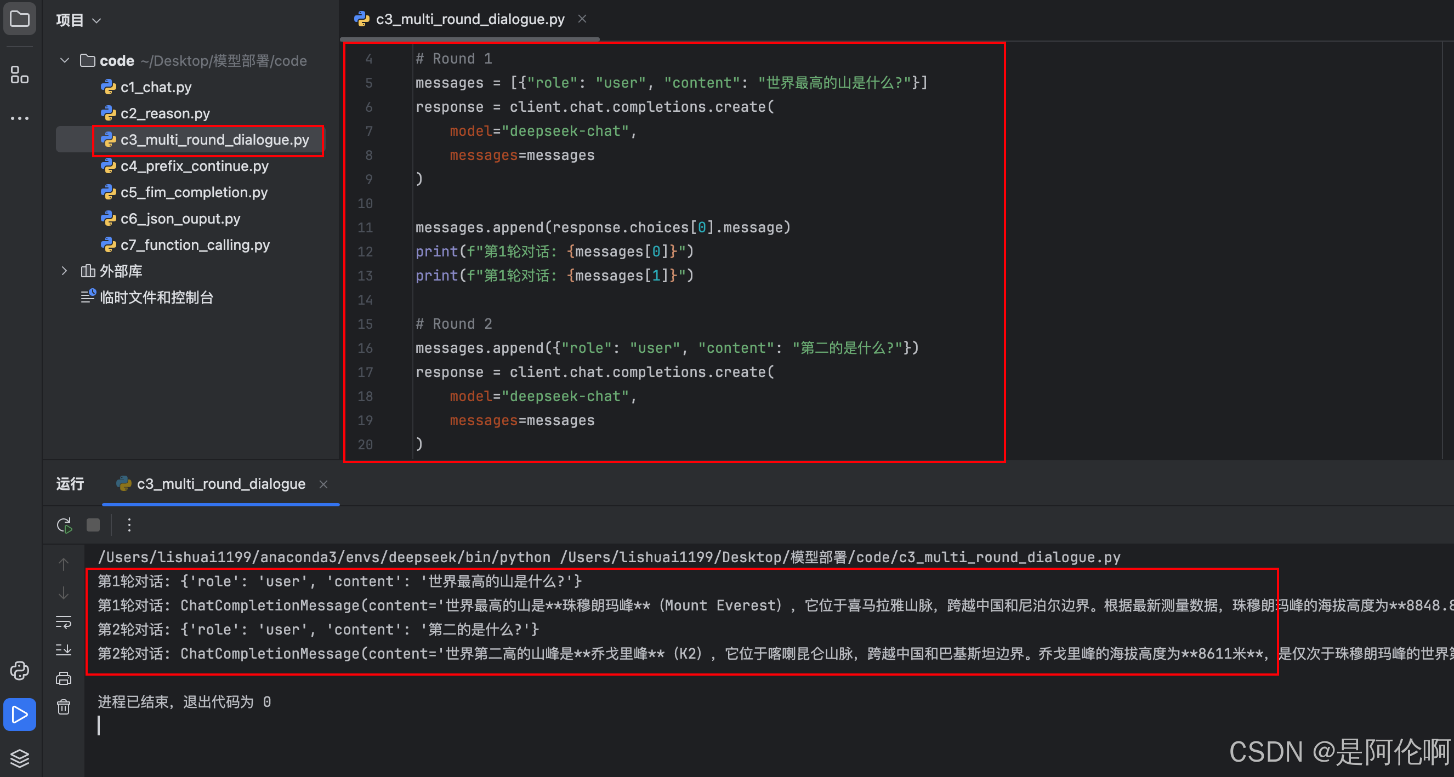1454x777 pixels.
Task: Select the c3_multi_round_dialogue.py editor tab
Action: 469,19
